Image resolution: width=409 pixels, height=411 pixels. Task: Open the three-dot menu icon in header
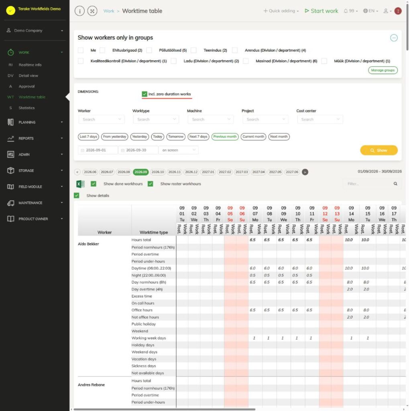click(80, 11)
